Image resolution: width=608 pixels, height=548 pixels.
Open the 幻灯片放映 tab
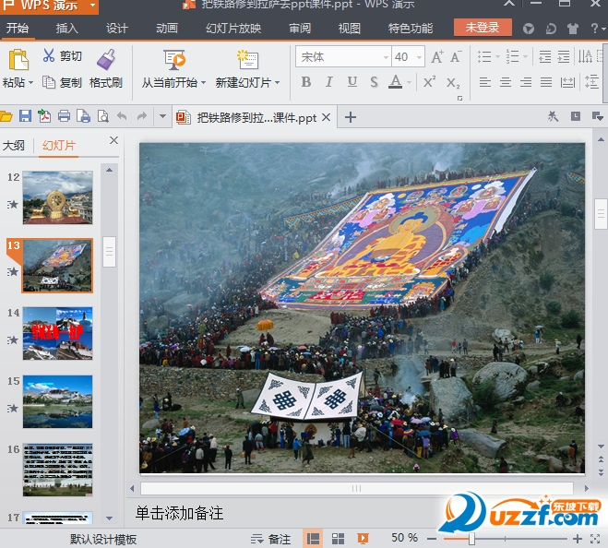(x=233, y=29)
